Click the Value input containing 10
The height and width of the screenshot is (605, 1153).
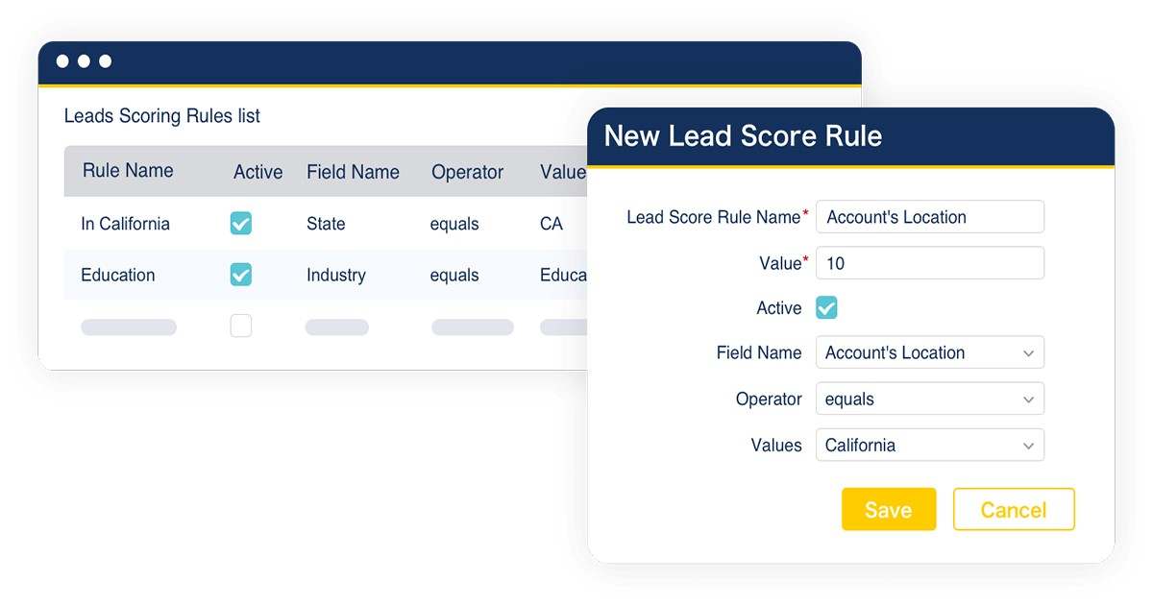pos(929,262)
